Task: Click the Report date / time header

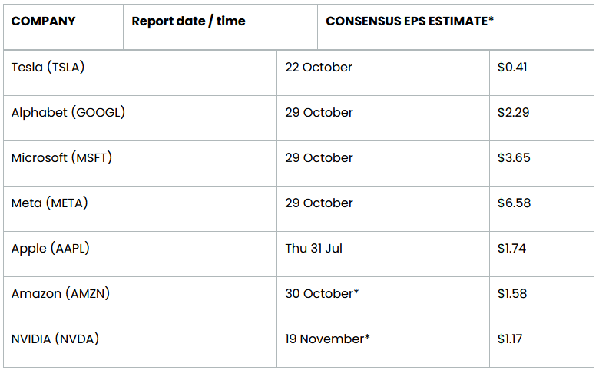Action: 188,21
